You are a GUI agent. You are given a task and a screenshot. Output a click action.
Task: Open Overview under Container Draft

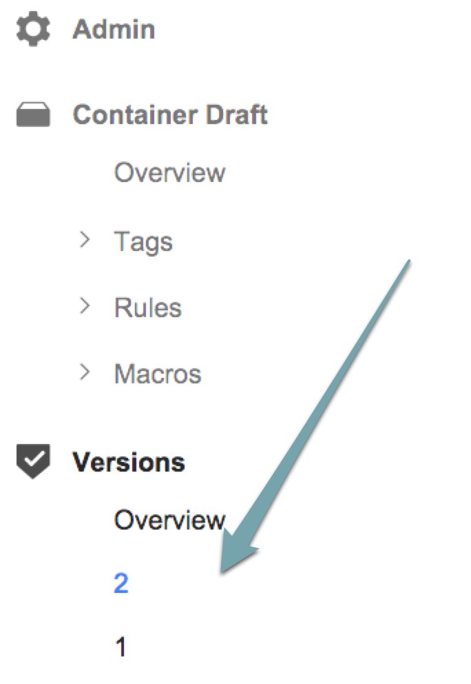coord(169,172)
